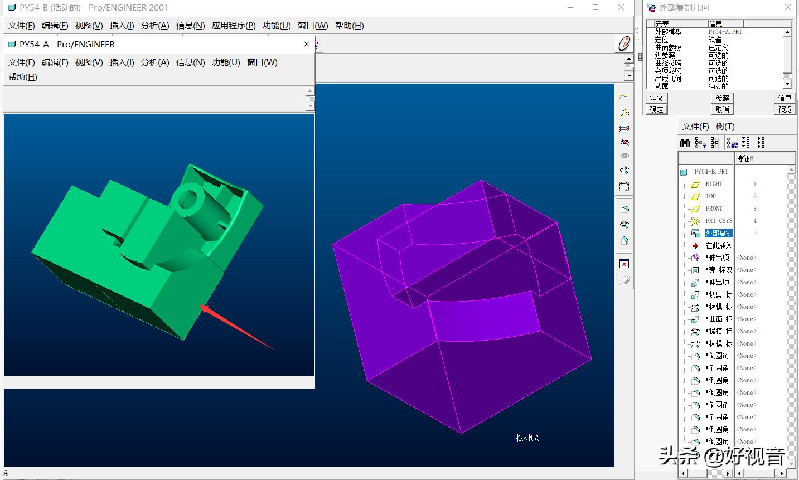Collapse all model tree nodes icon
The image size is (799, 480).
(x=761, y=143)
